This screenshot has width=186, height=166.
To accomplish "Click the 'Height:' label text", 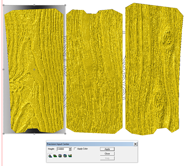I will [x=51, y=149].
